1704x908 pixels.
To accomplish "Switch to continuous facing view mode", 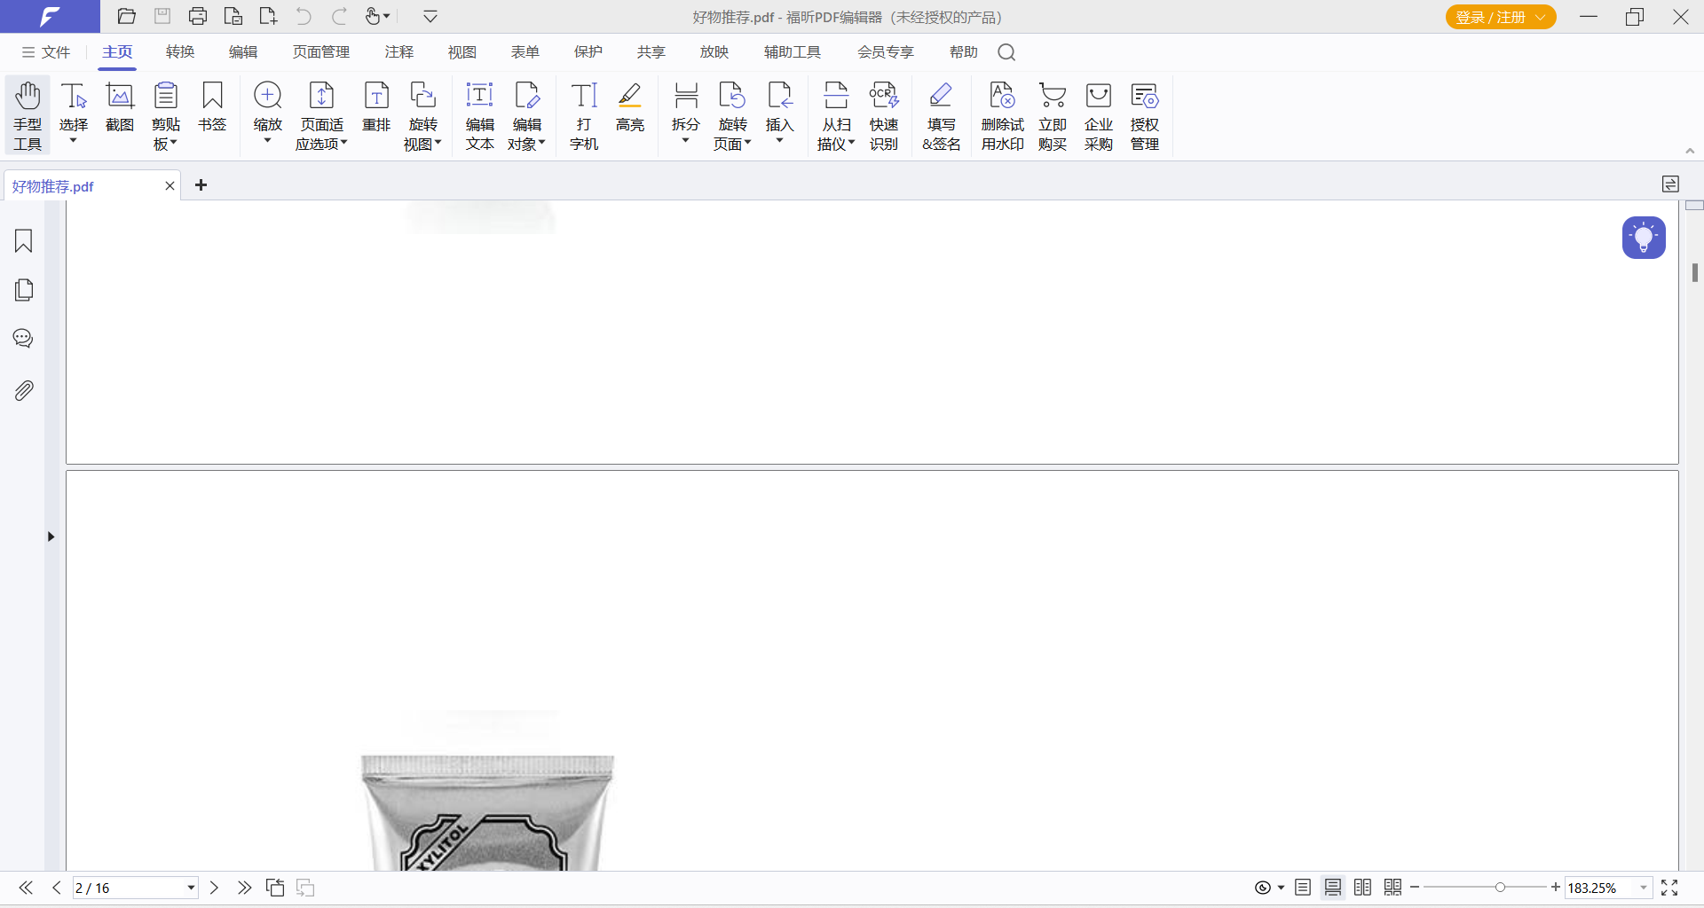I will (x=1393, y=888).
